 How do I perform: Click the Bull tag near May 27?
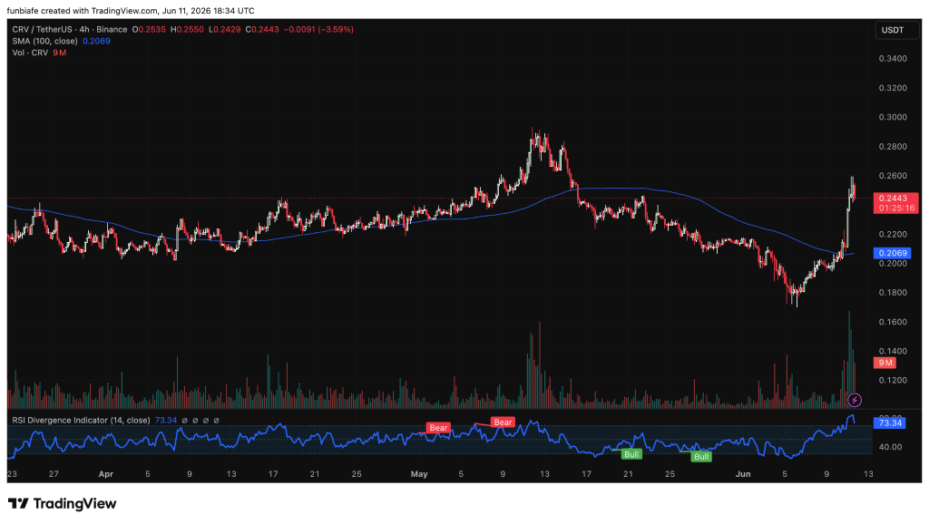[x=701, y=457]
